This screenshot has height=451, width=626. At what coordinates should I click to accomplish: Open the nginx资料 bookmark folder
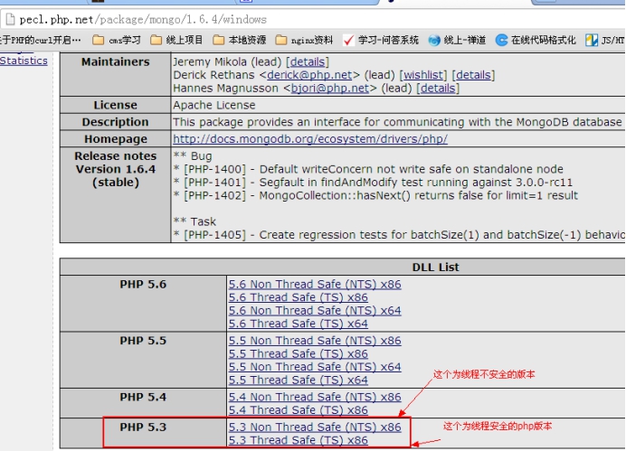click(x=304, y=41)
